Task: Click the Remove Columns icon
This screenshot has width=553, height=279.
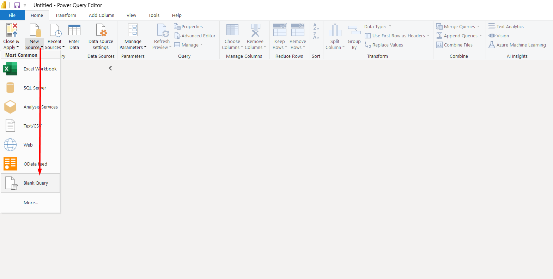Action: coord(255,30)
